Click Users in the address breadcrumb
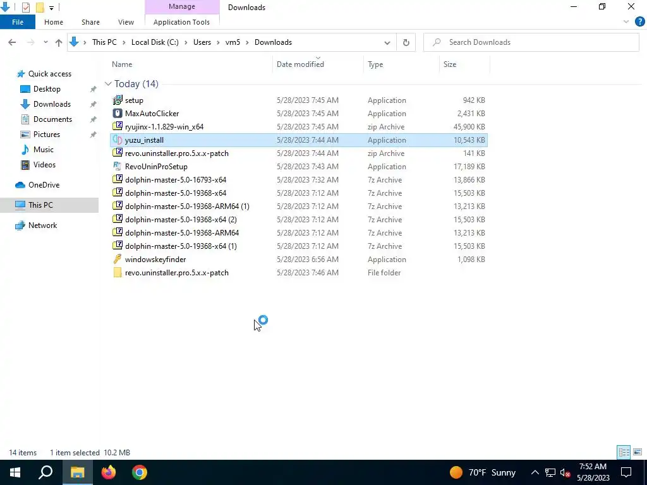Image resolution: width=647 pixels, height=485 pixels. [x=202, y=42]
